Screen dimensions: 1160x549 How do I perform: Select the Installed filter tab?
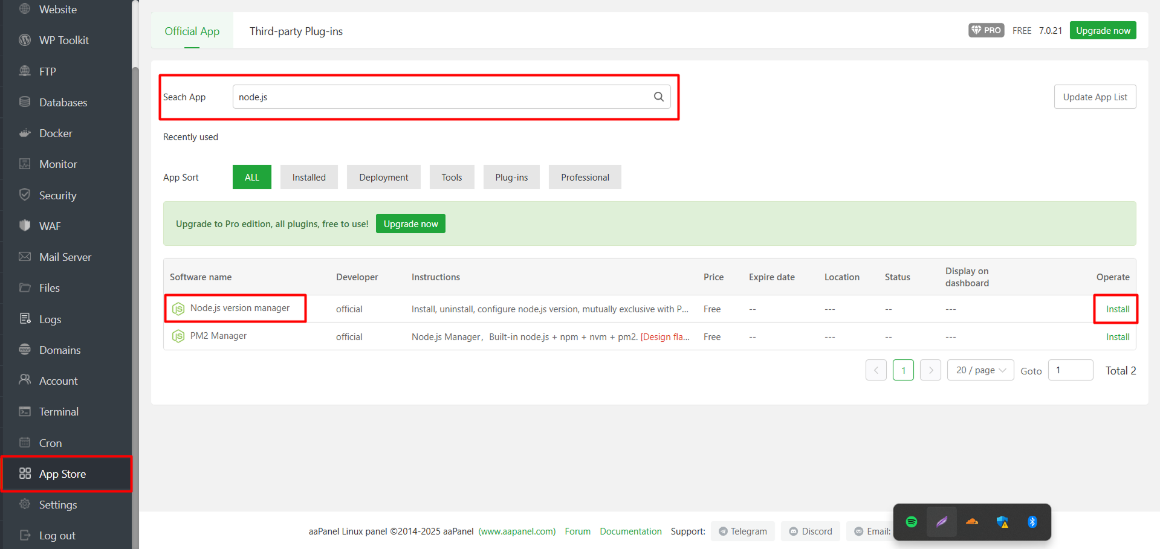pos(309,177)
